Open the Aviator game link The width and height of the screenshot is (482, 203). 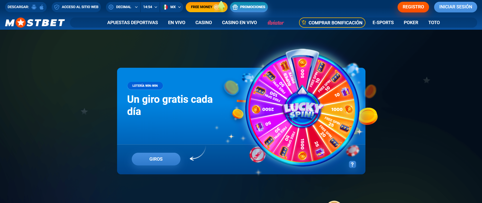(x=275, y=23)
